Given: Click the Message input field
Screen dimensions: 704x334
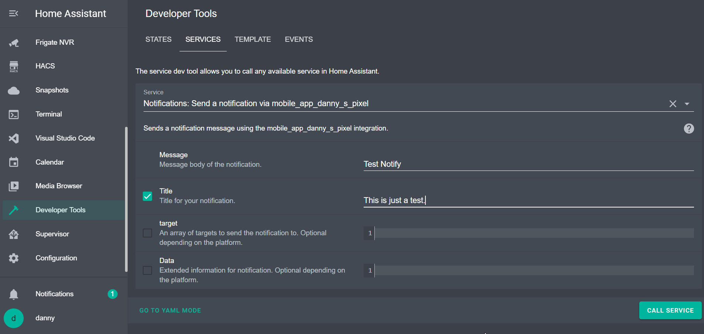Looking at the screenshot, I should 529,164.
